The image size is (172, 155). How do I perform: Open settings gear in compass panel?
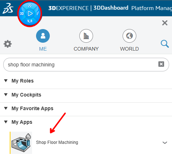[x=8, y=44]
